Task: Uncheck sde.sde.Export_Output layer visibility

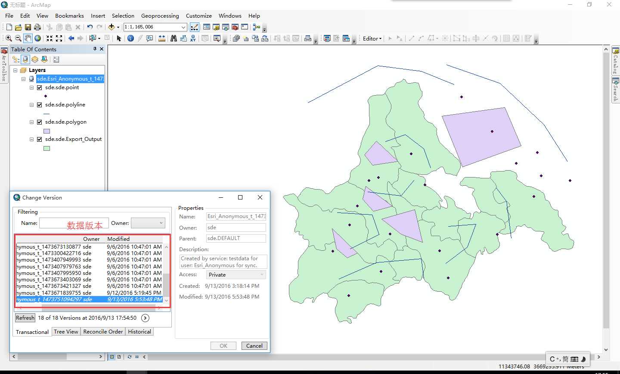Action: pos(40,139)
